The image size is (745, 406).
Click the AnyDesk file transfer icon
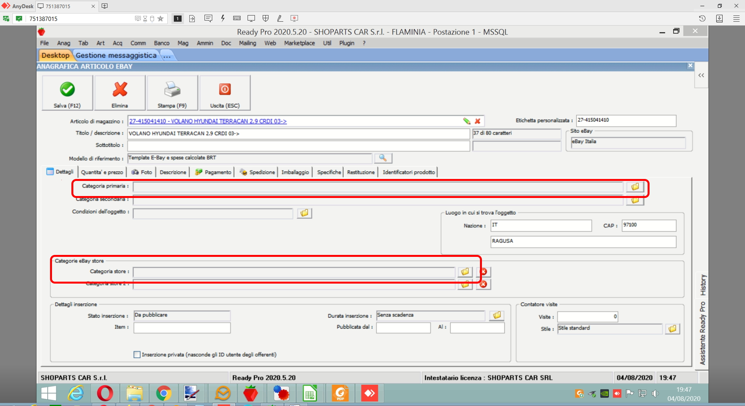pos(192,18)
